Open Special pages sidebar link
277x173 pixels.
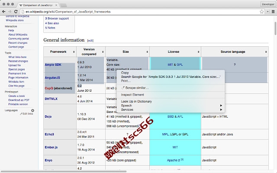click(16, 69)
